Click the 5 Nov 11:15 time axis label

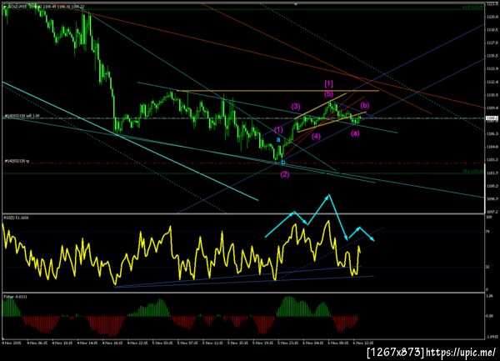click(x=213, y=343)
